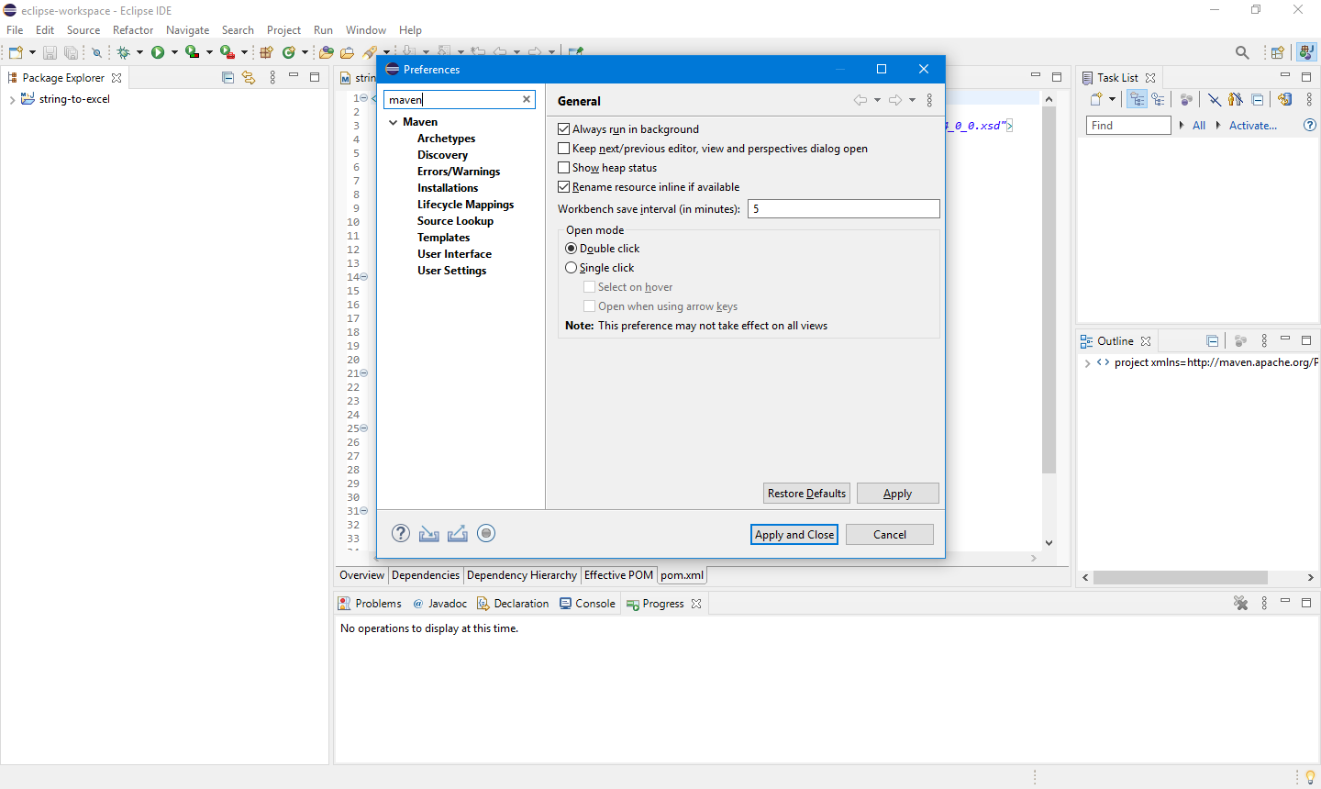Toggle Link with Editor in Package Explorer
The width and height of the screenshot is (1321, 789).
click(x=249, y=77)
